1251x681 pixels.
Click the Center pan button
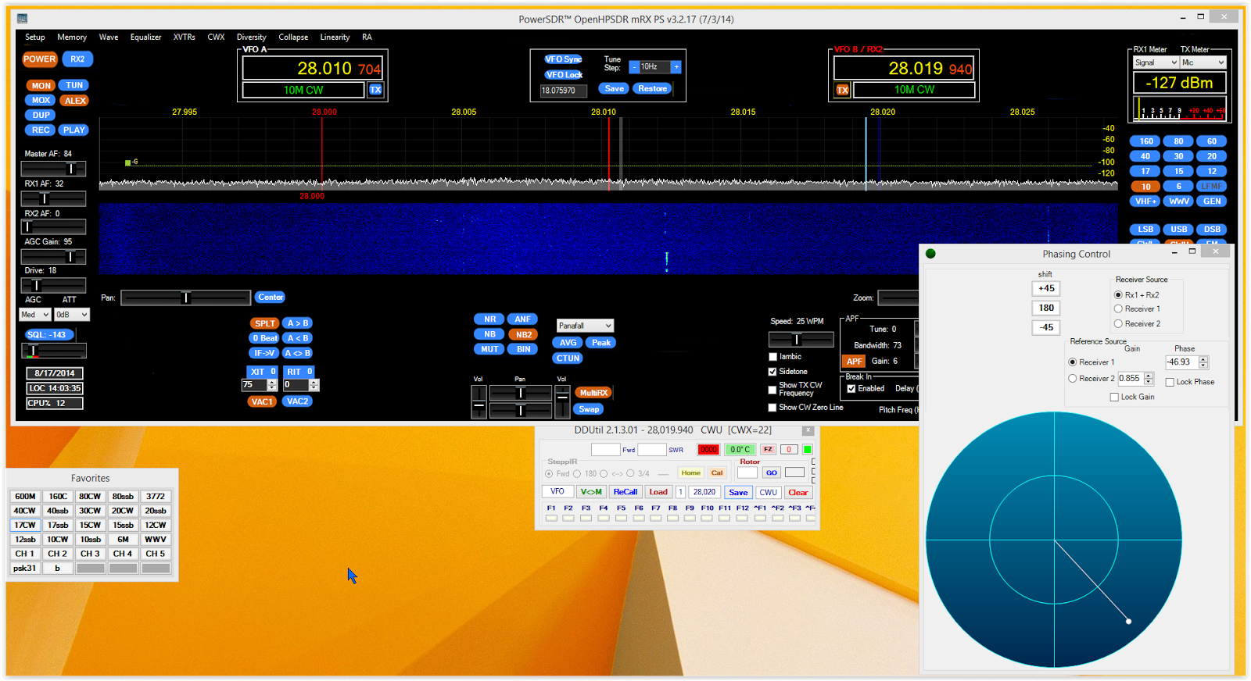point(271,298)
